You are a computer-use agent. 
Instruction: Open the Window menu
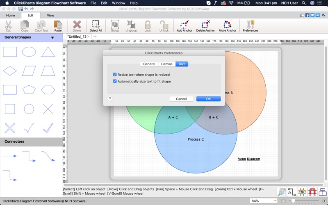click(x=118, y=3)
